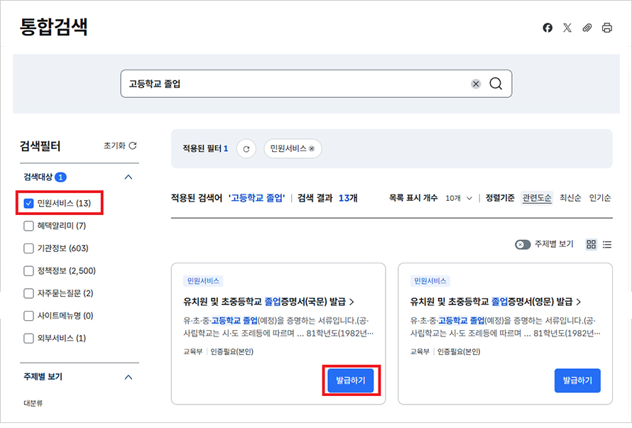The image size is (632, 428).
Task: Check the 자주묻는질문 (2) checkbox
Action: 28,293
